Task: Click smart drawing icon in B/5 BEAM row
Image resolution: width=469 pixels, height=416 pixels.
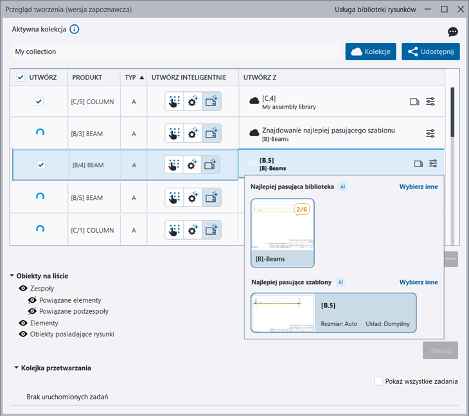Action: pyautogui.click(x=211, y=197)
